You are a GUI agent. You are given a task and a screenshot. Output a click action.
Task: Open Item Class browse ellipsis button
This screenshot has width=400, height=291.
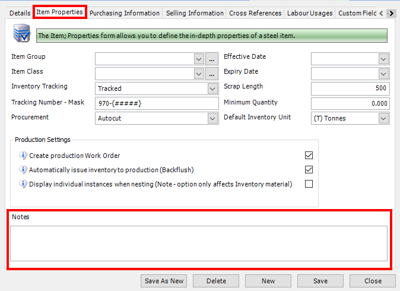pyautogui.click(x=212, y=74)
